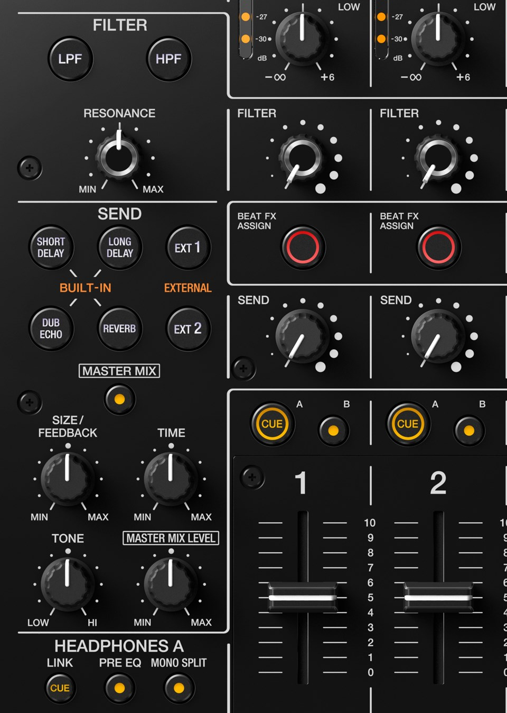Click the channel 1 fader handle
The height and width of the screenshot is (713, 507).
(x=303, y=598)
